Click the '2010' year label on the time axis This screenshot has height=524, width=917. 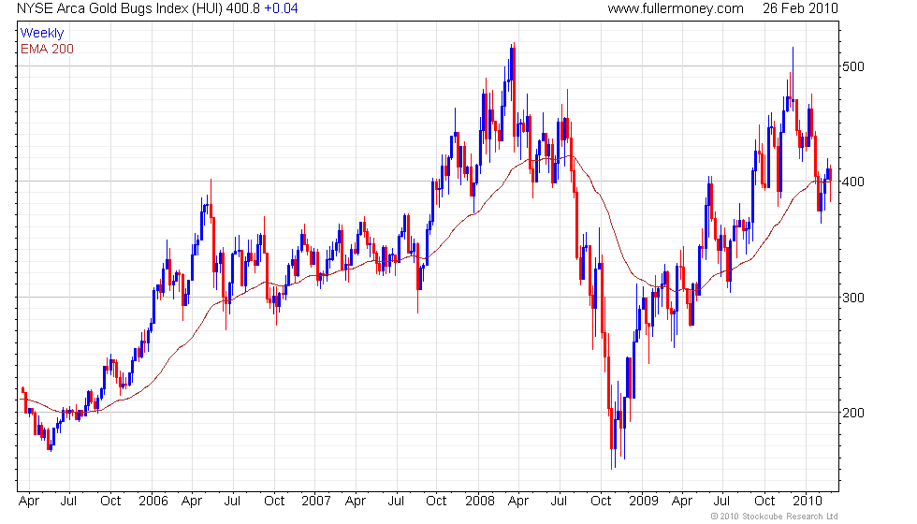coord(808,502)
